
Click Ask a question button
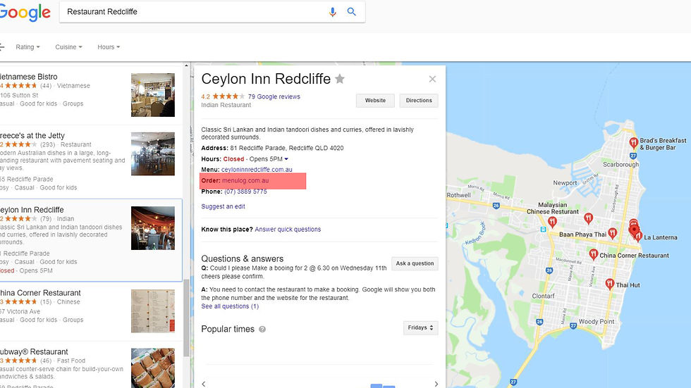[x=415, y=263]
